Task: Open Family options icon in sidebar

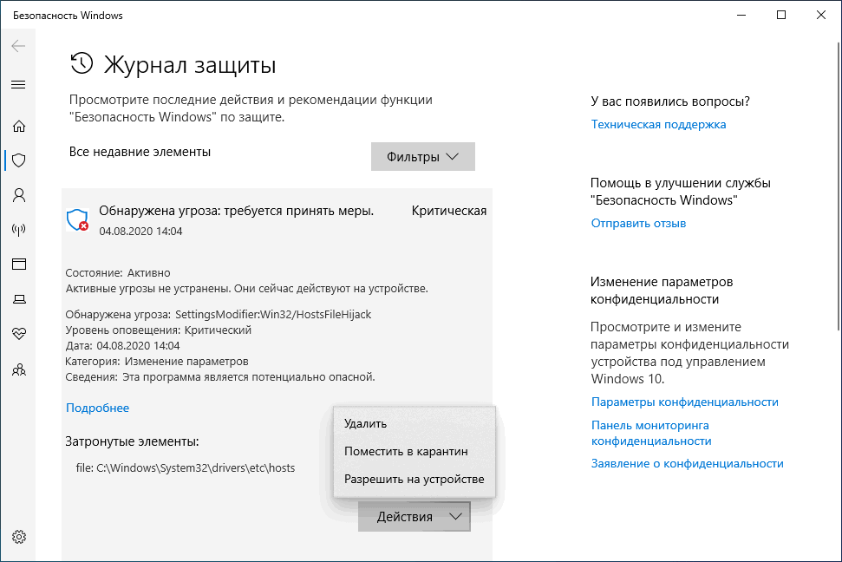Action: click(19, 369)
